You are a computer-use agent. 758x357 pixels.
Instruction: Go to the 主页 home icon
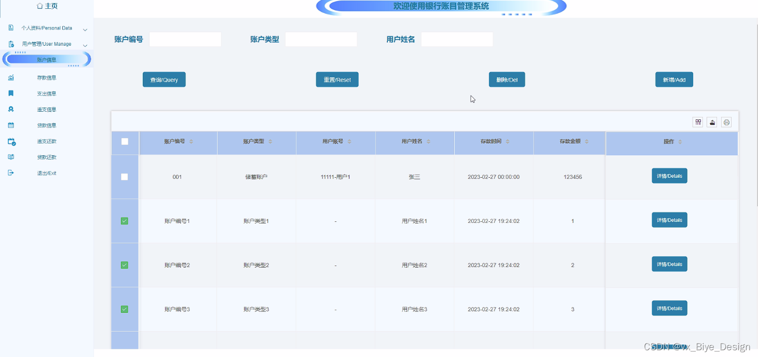(40, 6)
